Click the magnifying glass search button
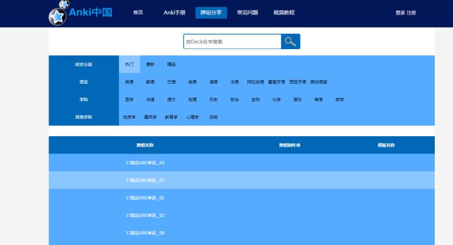The image size is (453, 245). [x=290, y=42]
